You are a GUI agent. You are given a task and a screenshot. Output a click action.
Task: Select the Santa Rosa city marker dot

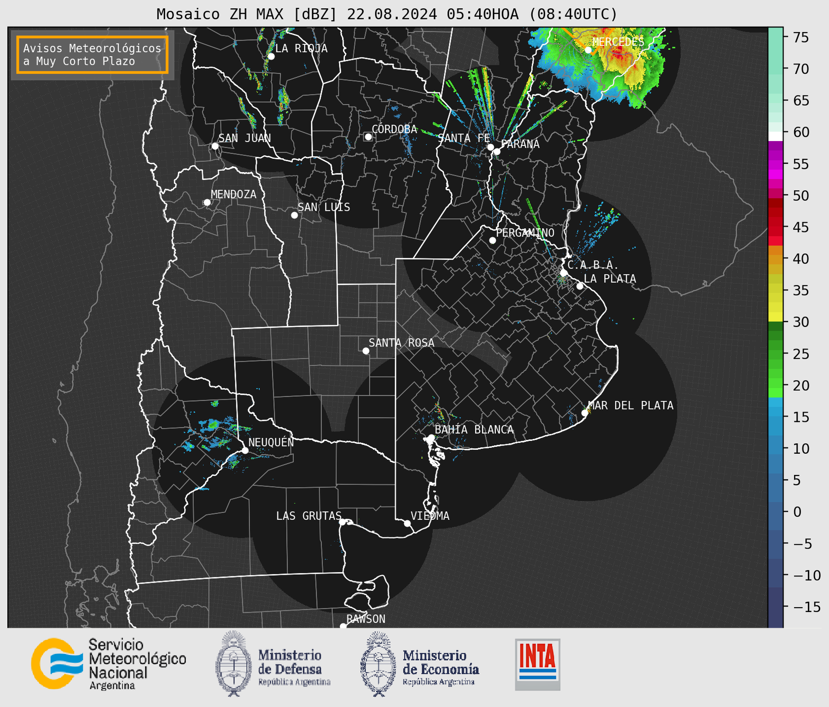tap(366, 351)
